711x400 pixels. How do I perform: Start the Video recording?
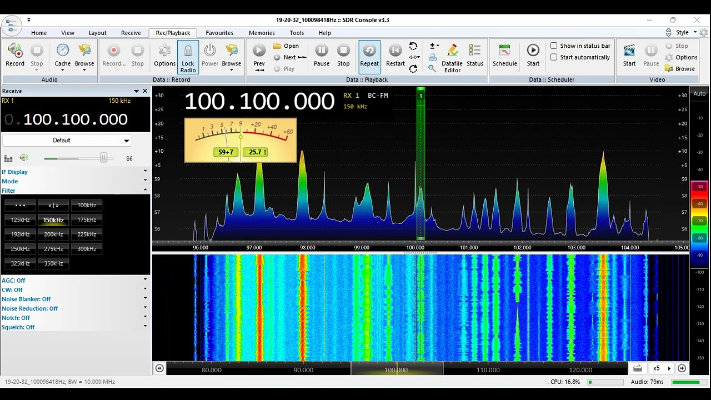[x=629, y=55]
